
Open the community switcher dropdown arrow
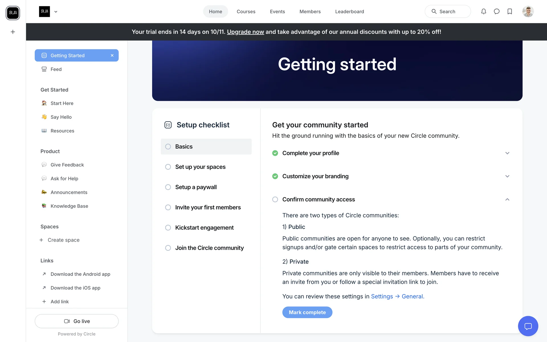pyautogui.click(x=56, y=12)
